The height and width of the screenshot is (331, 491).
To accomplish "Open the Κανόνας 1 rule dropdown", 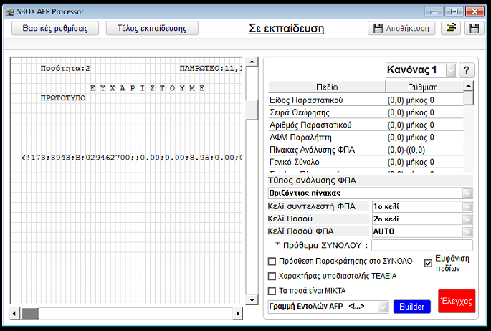I will click(x=451, y=70).
